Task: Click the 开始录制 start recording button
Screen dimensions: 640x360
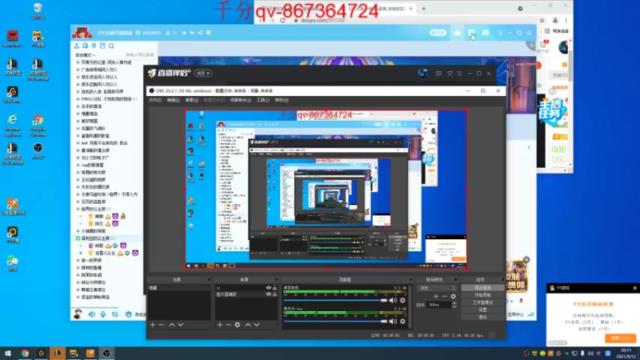Action: [x=482, y=295]
